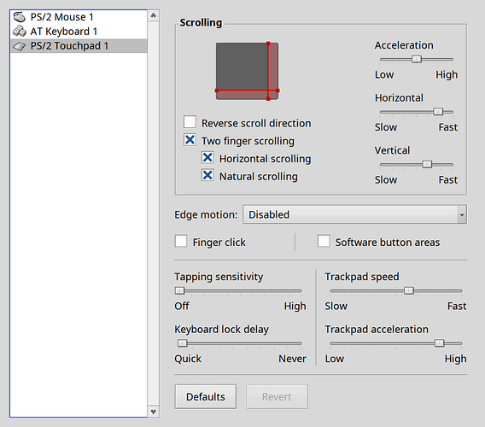This screenshot has height=427, width=485.
Task: Disable Two finger scrolling checkbox
Action: point(190,140)
